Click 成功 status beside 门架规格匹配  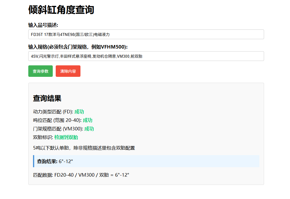point(89,129)
